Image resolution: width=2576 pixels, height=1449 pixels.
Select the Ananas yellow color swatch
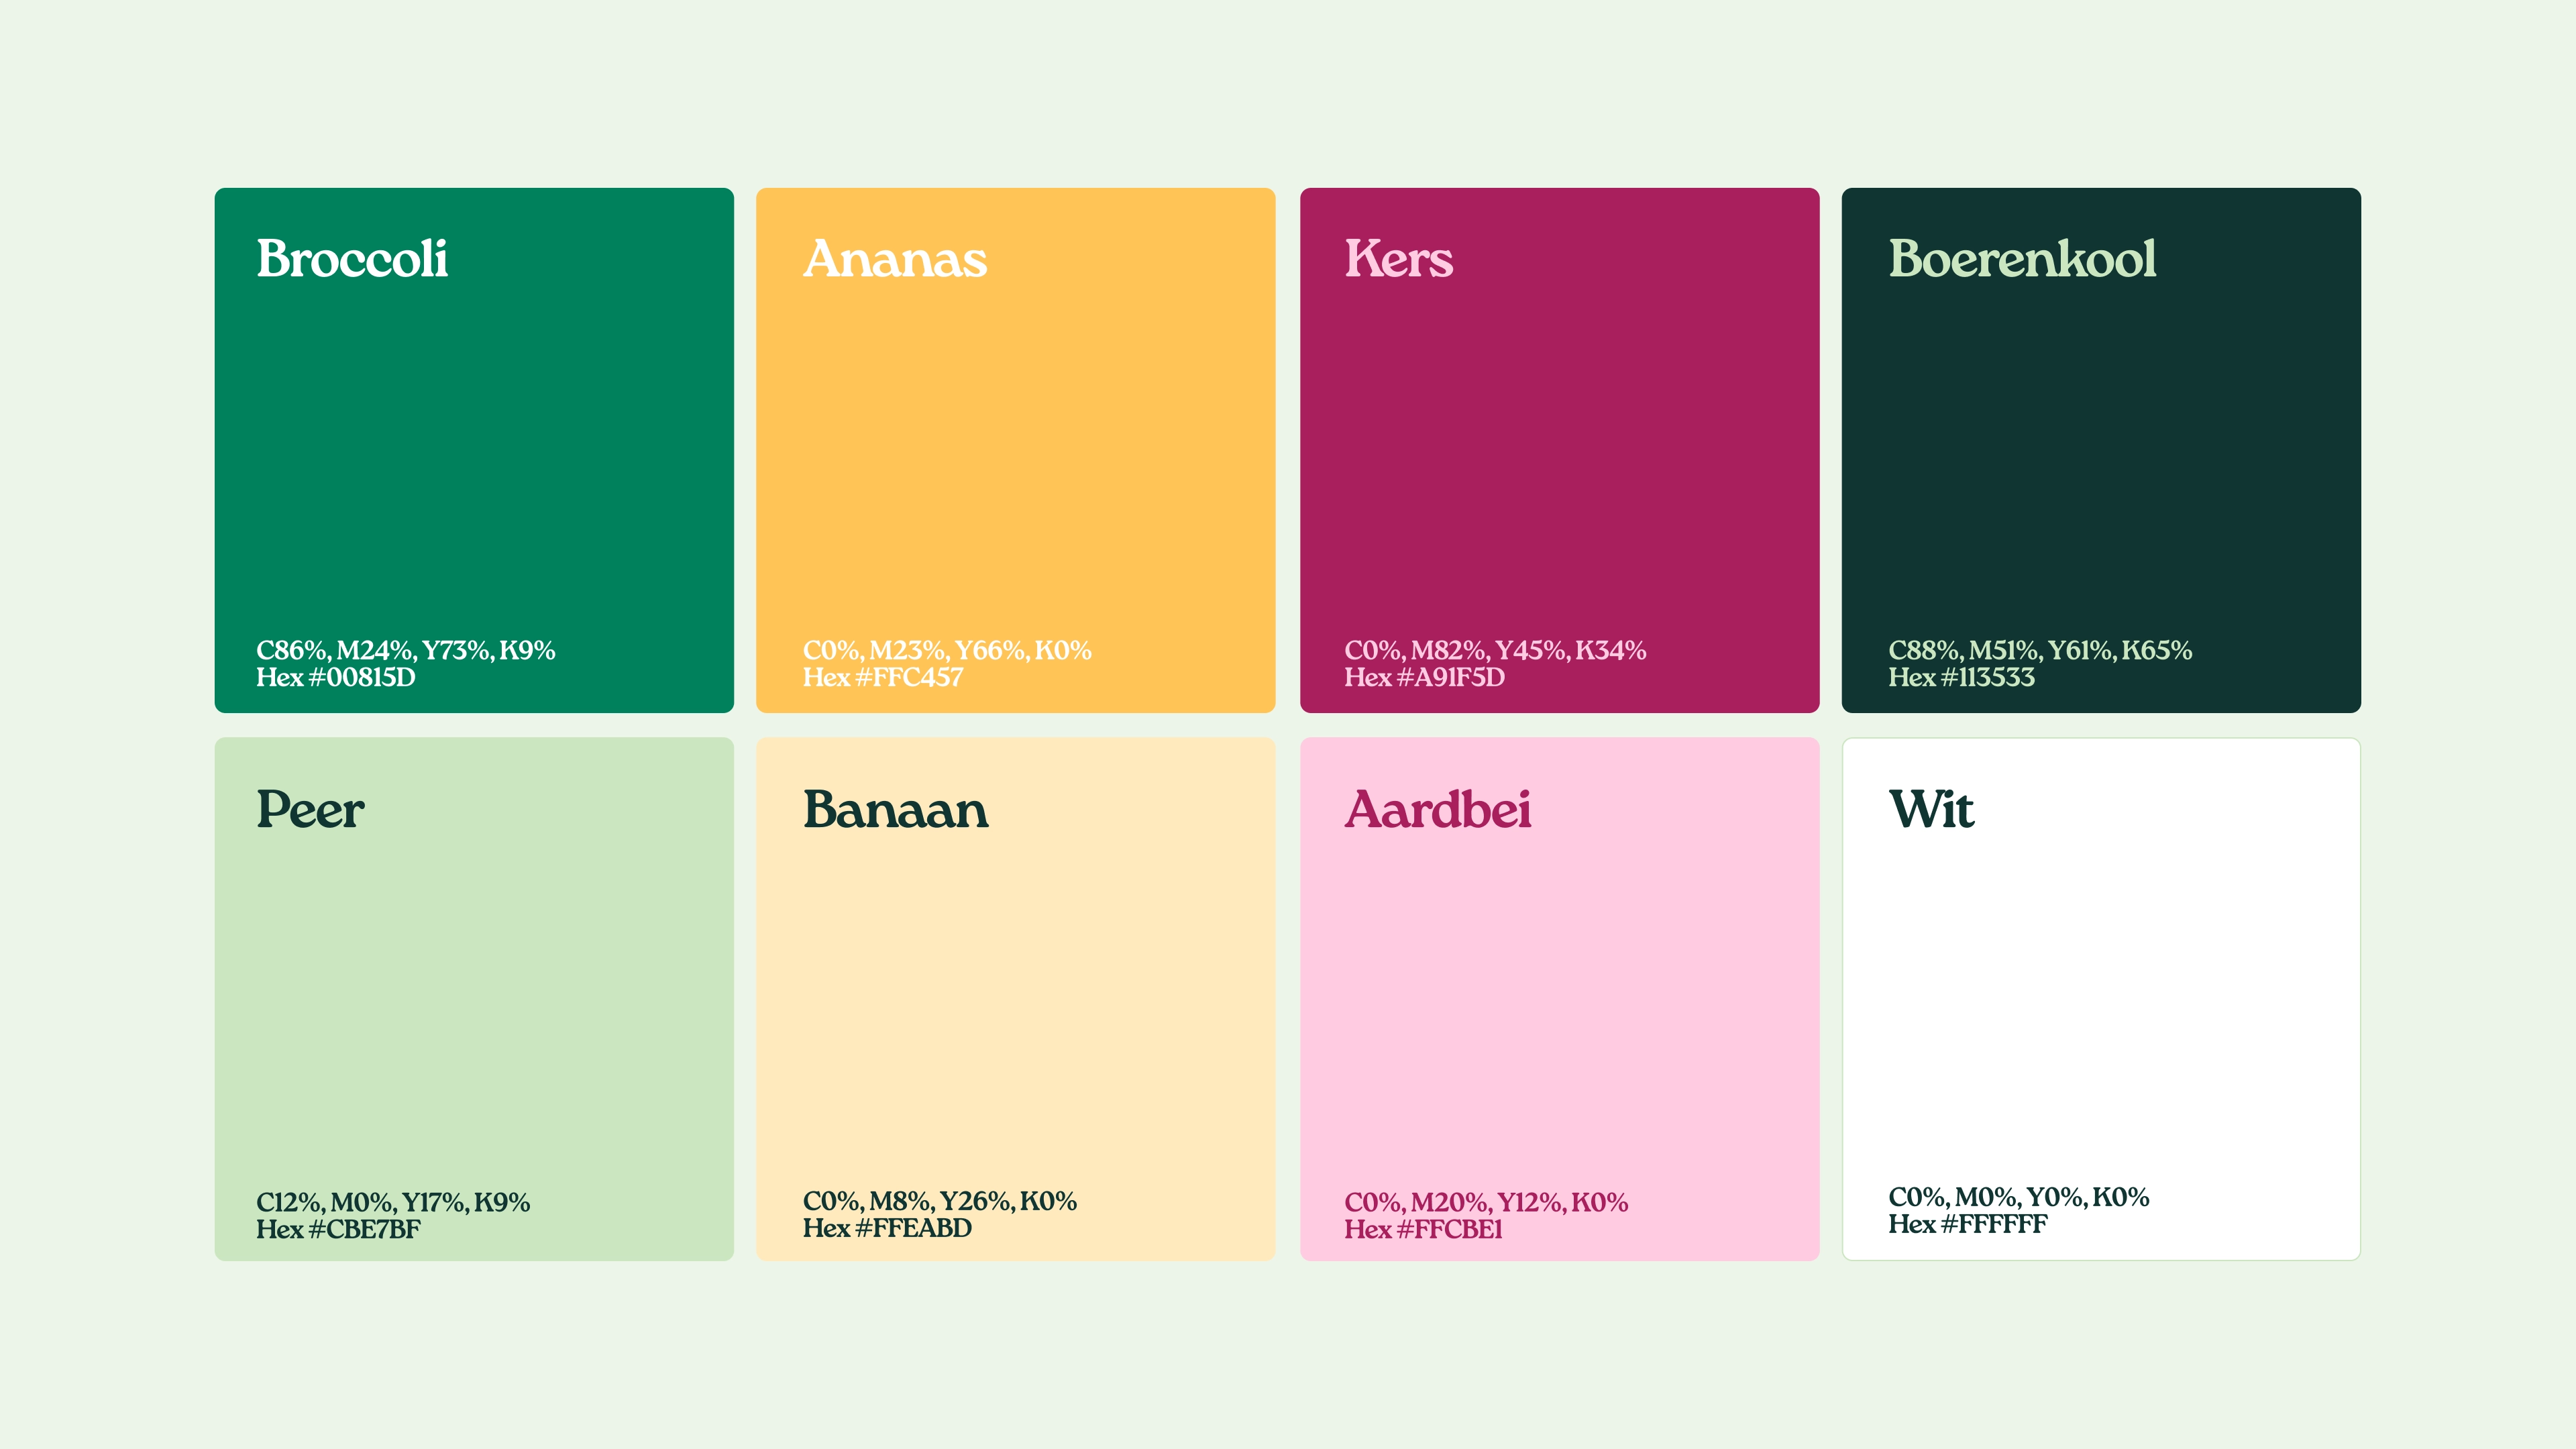[x=1015, y=450]
